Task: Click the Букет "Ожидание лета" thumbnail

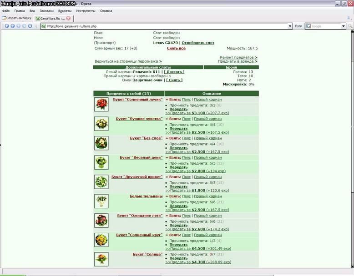Action: 101,221
